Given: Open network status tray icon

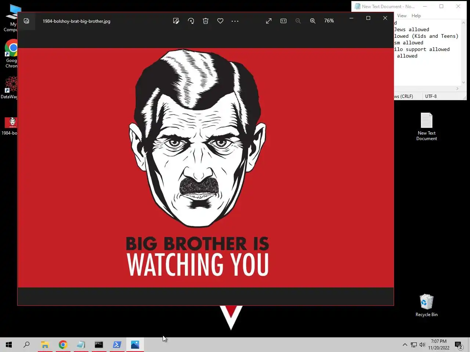Looking at the screenshot, I should [x=414, y=345].
